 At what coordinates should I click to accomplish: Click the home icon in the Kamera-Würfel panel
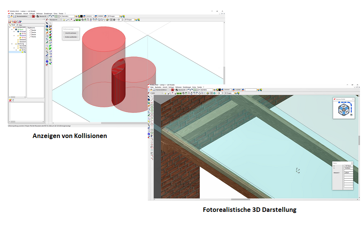pos(339,102)
